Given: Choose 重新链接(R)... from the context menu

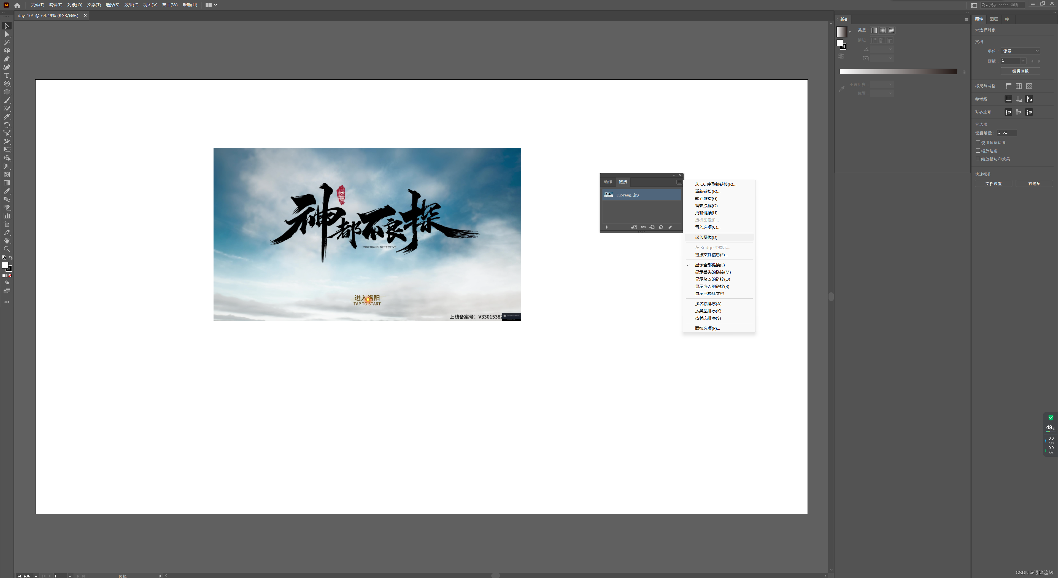Looking at the screenshot, I should pos(719,191).
